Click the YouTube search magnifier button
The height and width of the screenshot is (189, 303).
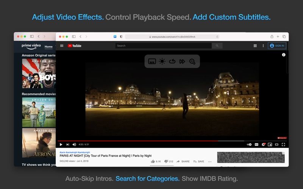tap(217, 46)
